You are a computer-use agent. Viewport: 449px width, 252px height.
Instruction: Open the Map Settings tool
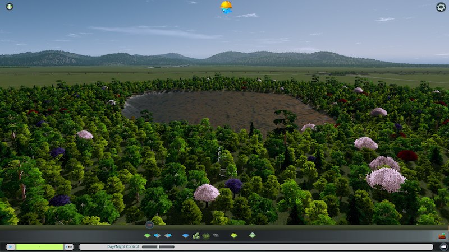(x=252, y=236)
